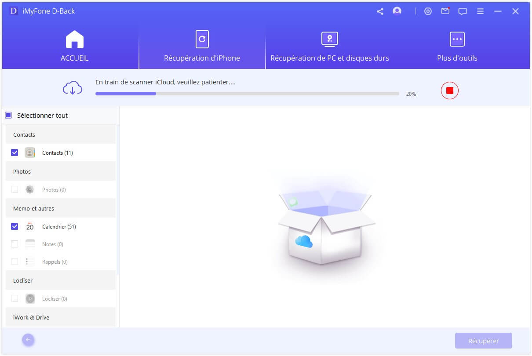The height and width of the screenshot is (356, 532).
Task: Switch to the ACCUEIL tab
Action: 74,47
